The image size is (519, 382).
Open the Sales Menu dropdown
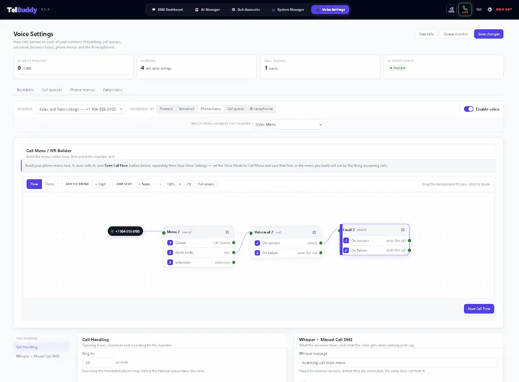pyautogui.click(x=289, y=124)
